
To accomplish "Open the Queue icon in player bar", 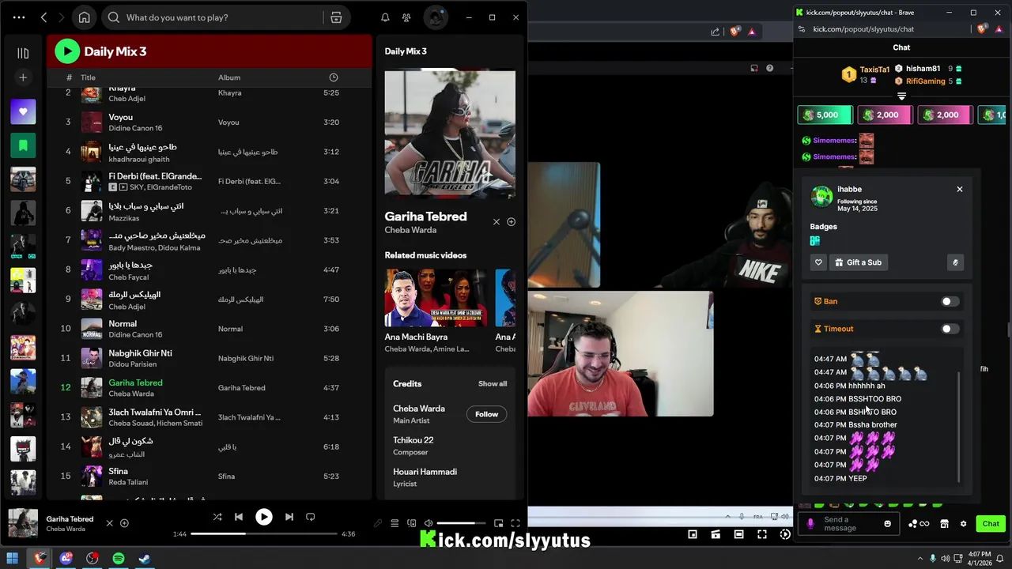I will 395,523.
